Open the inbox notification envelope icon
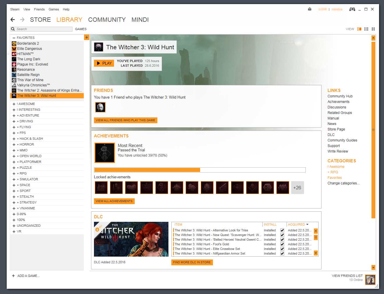The width and height of the screenshot is (384, 294). [x=310, y=9]
